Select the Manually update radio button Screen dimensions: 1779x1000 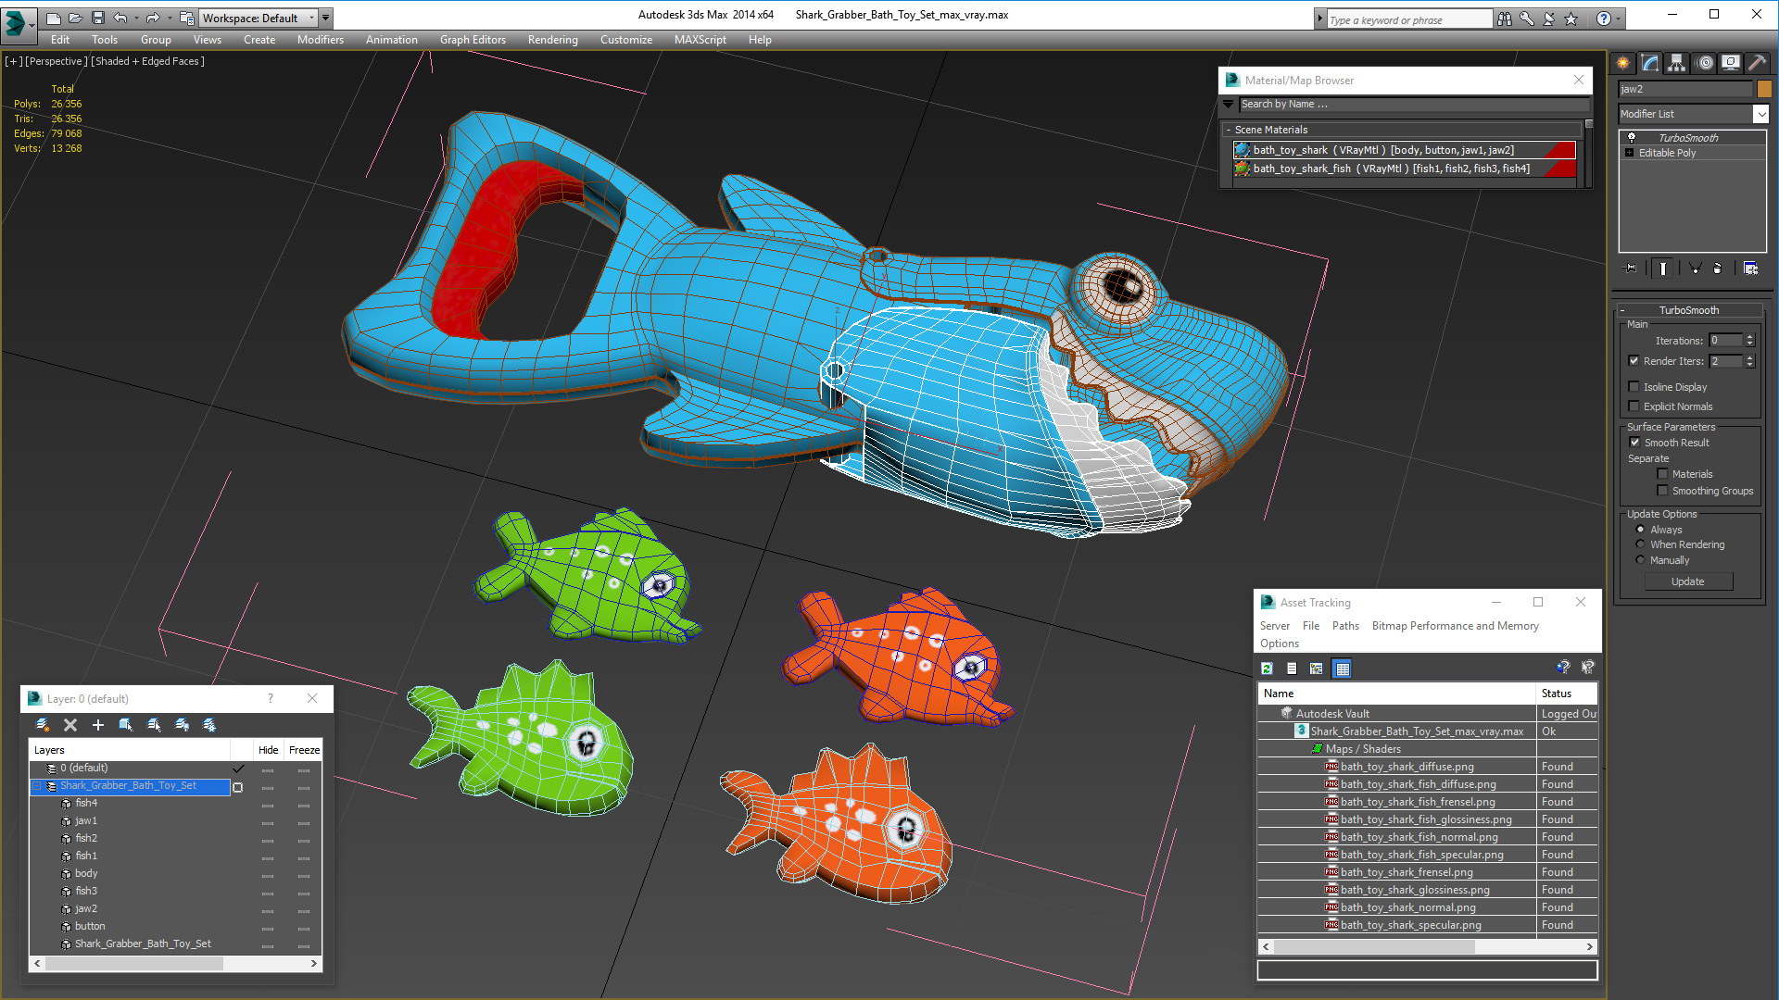(x=1640, y=560)
